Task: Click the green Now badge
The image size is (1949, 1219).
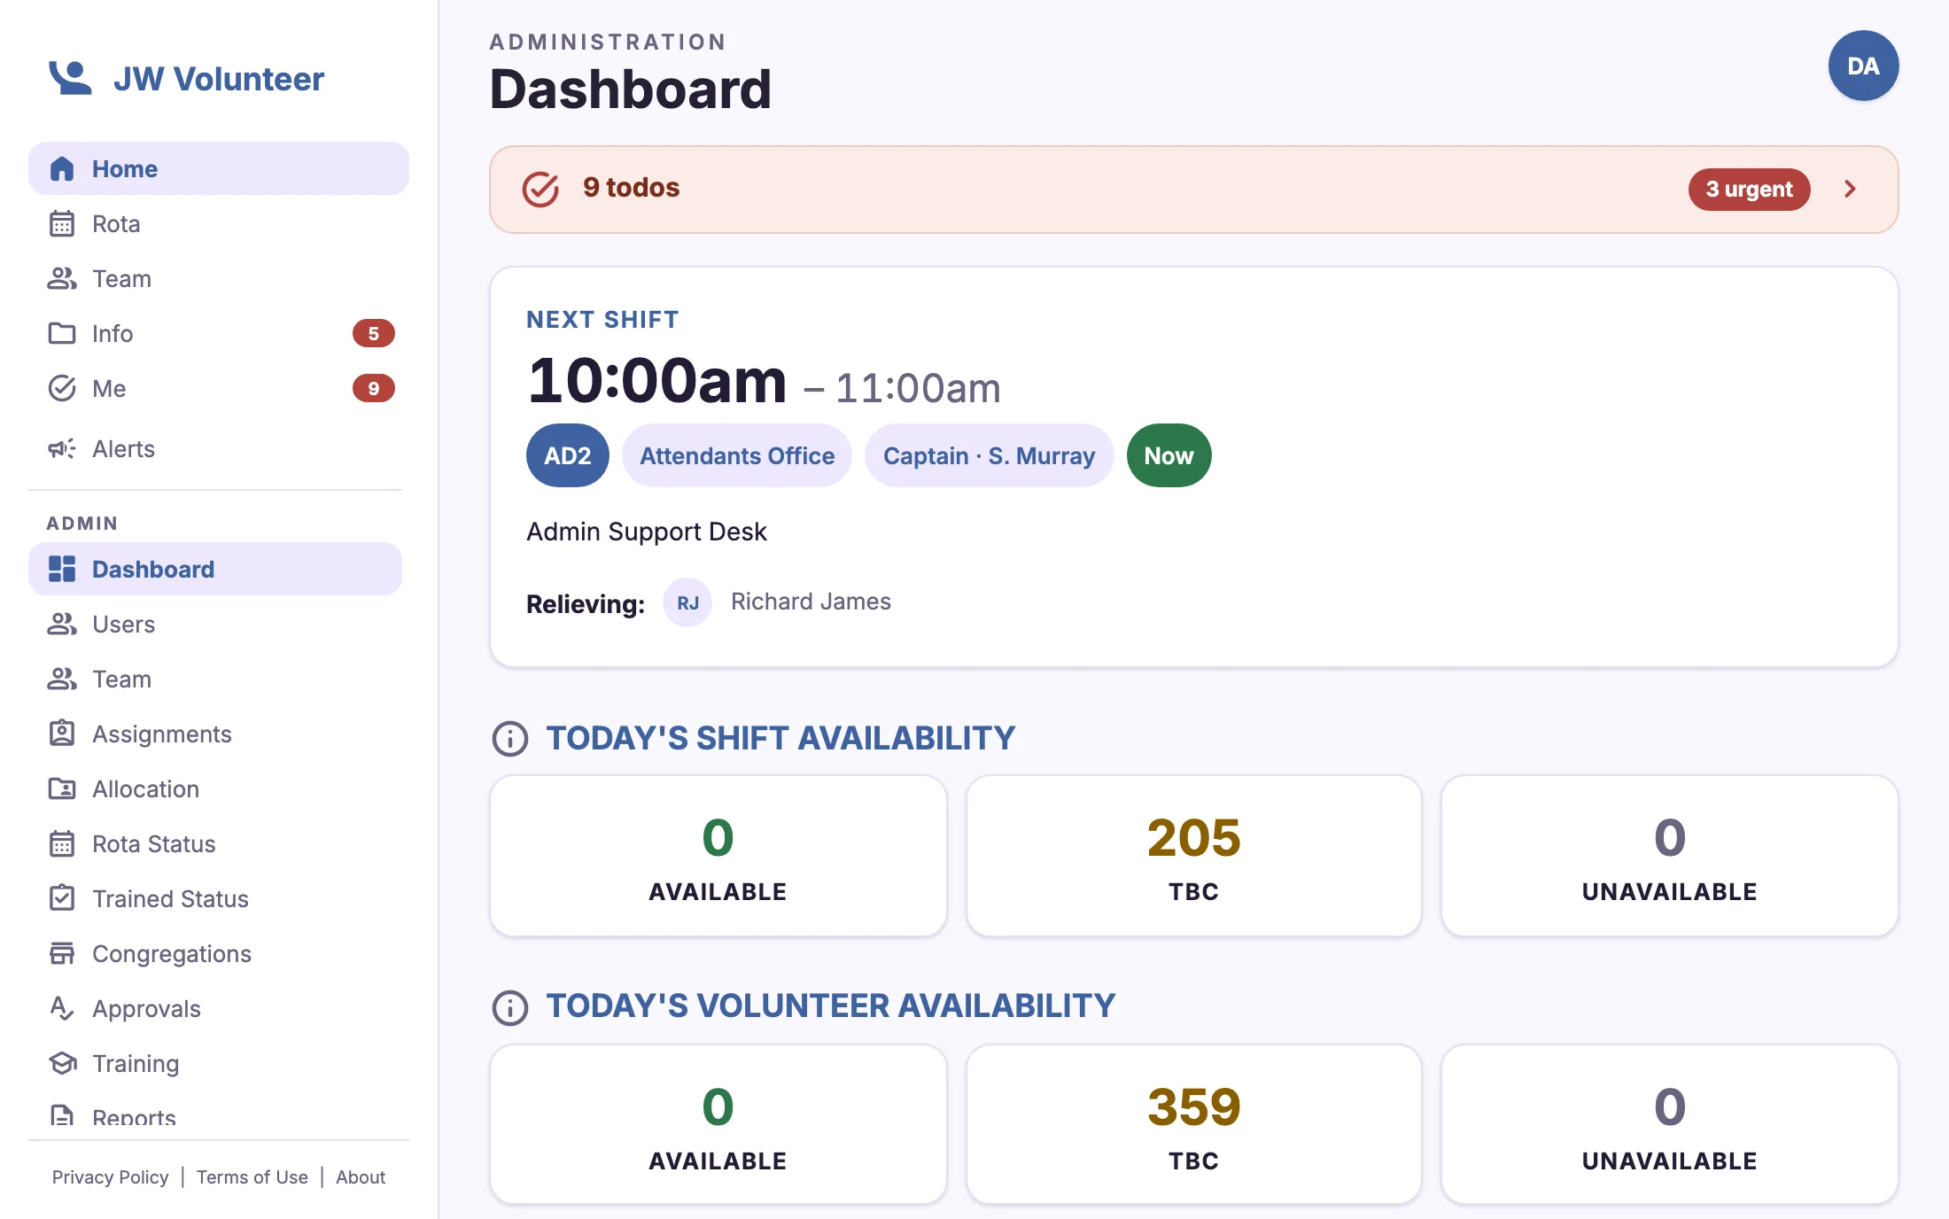Action: tap(1169, 455)
